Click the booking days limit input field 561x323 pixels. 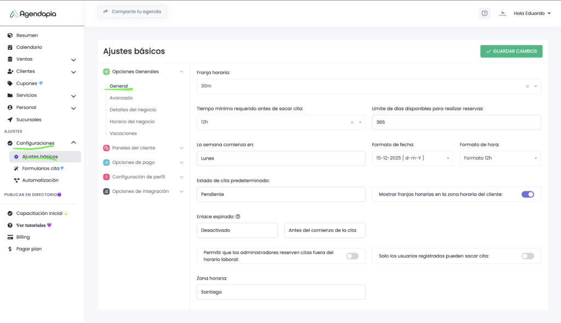point(456,122)
